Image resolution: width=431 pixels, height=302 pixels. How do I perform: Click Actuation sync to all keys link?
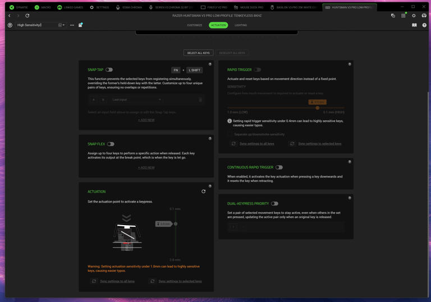coord(117,281)
